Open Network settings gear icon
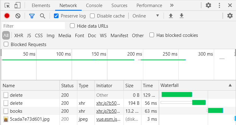Image resolution: width=236 pixels, height=125 pixels. point(230,16)
